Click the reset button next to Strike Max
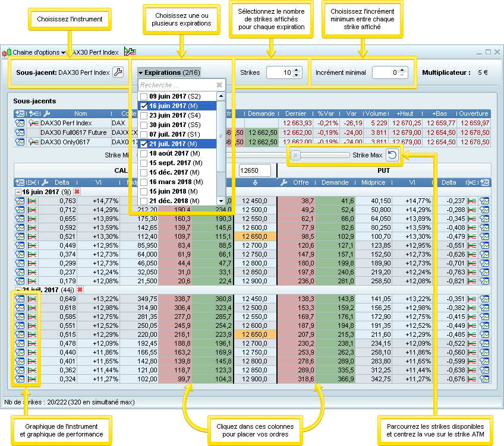Screen dimensions: 504x446 coord(392,155)
